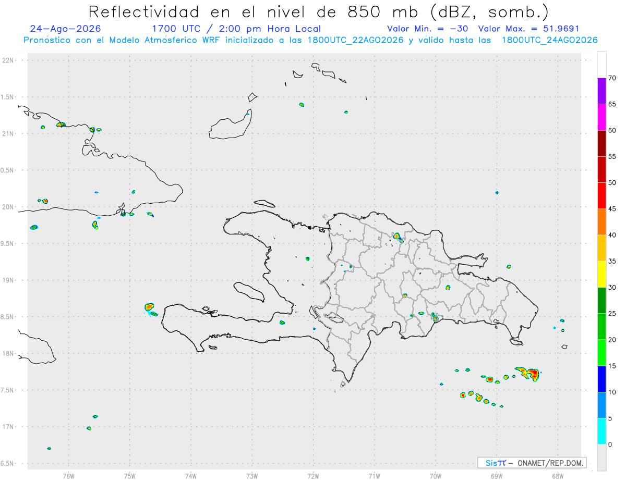This screenshot has height=483, width=626.
Task: Click the '21N' latitude label
Action: (9, 134)
